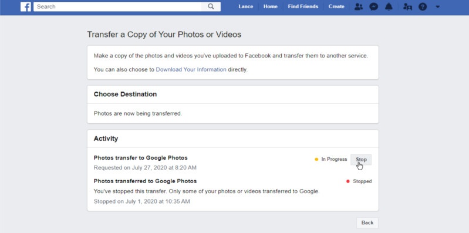The width and height of the screenshot is (469, 233).
Task: Open Download Your Information link
Action: pos(191,70)
